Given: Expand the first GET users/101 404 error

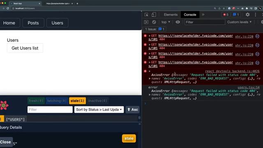Looking at the screenshot, I should click(x=150, y=36).
